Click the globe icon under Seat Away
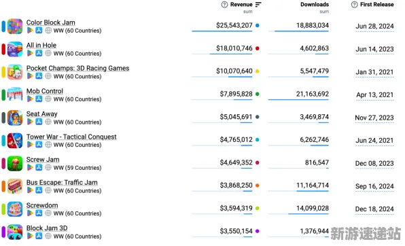Screen dimensions: 405x246 (48, 122)
